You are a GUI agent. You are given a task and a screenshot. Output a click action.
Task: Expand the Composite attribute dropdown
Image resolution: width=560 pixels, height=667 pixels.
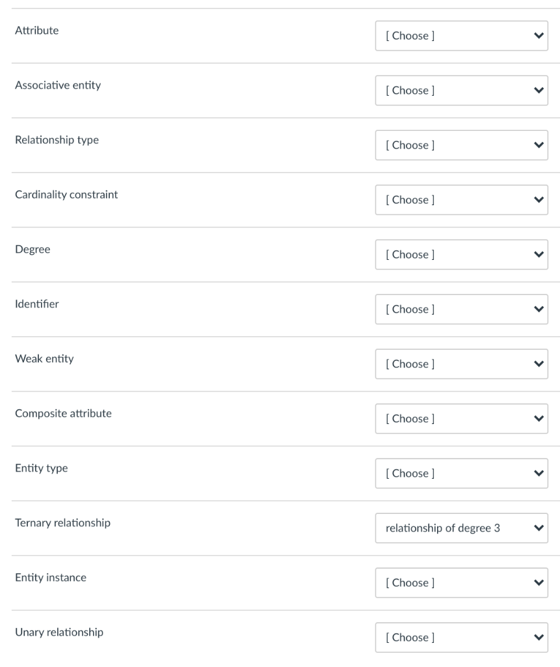(x=461, y=419)
